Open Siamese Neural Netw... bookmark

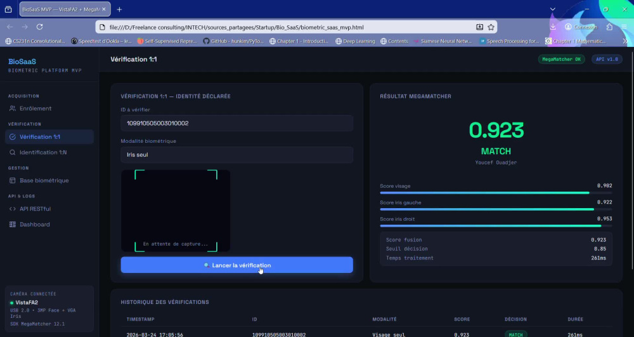pos(443,41)
